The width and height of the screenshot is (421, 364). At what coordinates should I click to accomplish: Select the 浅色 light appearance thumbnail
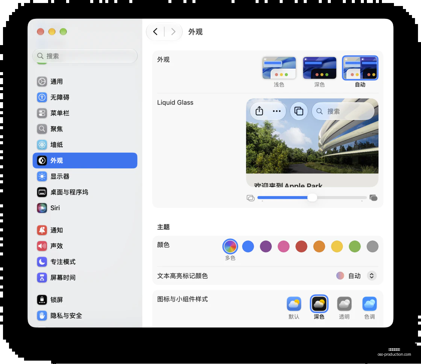(x=279, y=68)
